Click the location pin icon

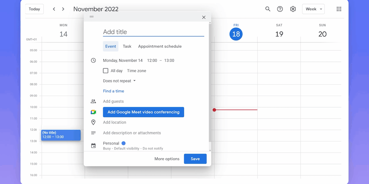[x=93, y=122]
